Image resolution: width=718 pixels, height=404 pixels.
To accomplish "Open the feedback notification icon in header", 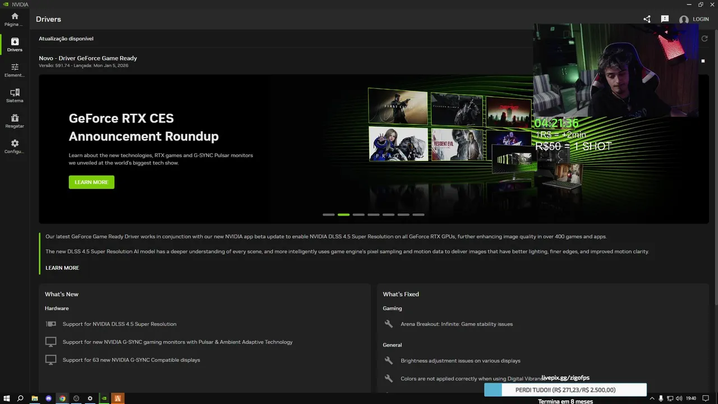I will pyautogui.click(x=665, y=19).
